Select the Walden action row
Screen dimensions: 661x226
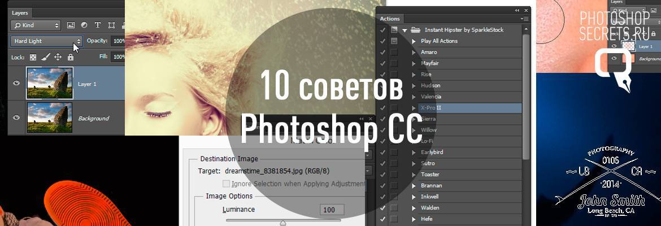coord(470,208)
